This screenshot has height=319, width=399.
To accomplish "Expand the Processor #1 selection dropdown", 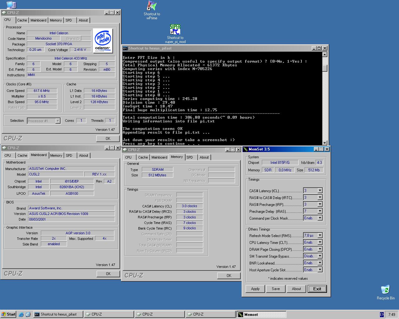I will (58, 121).
